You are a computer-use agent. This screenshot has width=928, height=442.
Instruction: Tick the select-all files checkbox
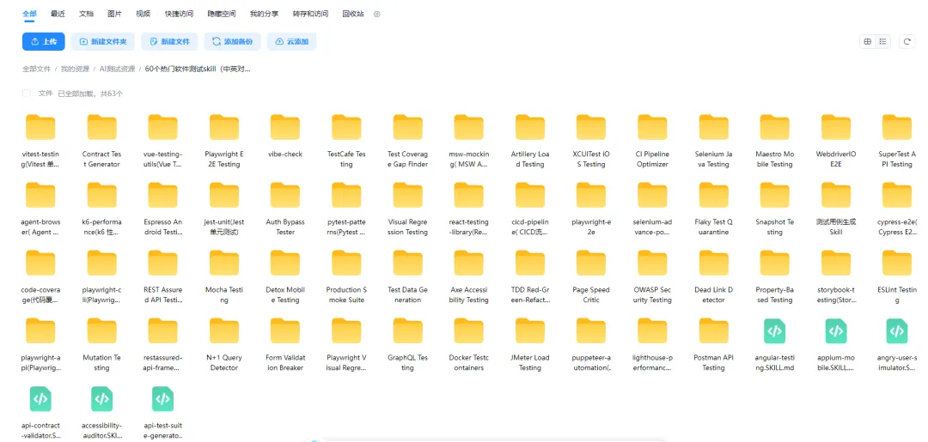[27, 94]
